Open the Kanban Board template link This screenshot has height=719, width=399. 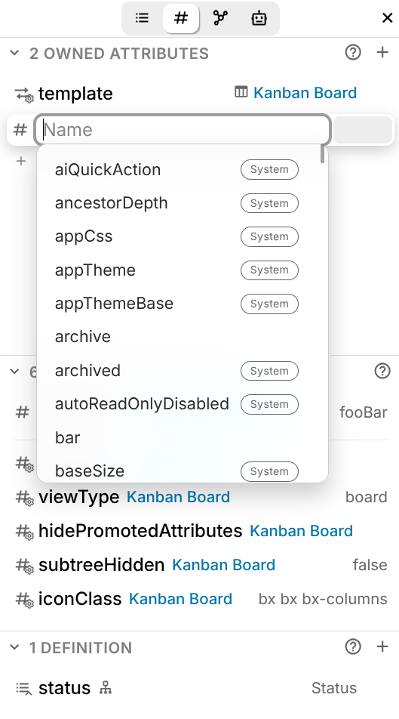pyautogui.click(x=305, y=93)
